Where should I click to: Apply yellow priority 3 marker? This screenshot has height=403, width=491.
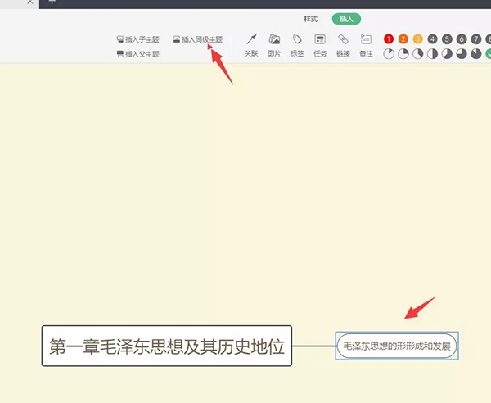[417, 38]
